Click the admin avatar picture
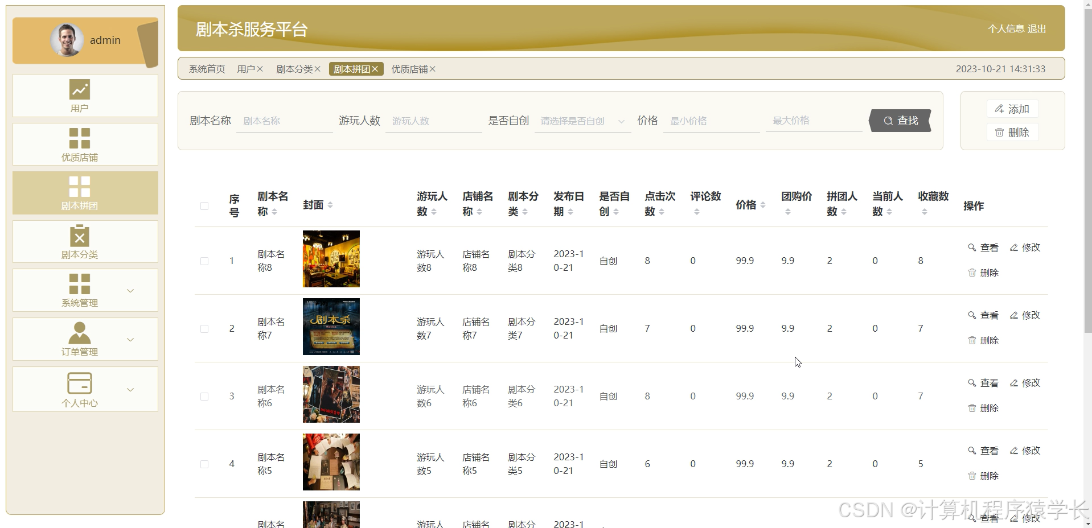 (67, 40)
